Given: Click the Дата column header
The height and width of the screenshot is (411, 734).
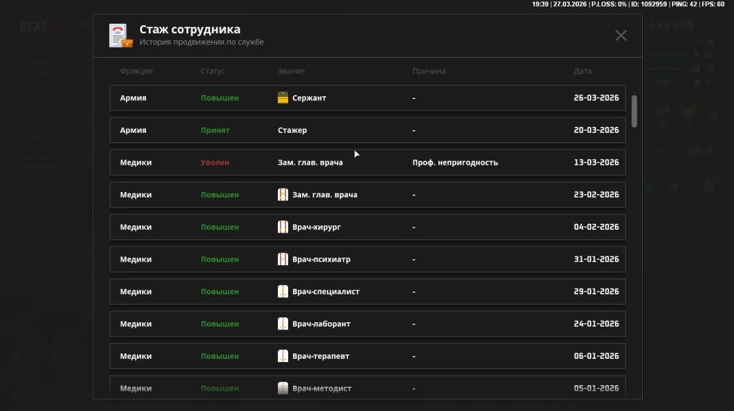Looking at the screenshot, I should tap(582, 71).
